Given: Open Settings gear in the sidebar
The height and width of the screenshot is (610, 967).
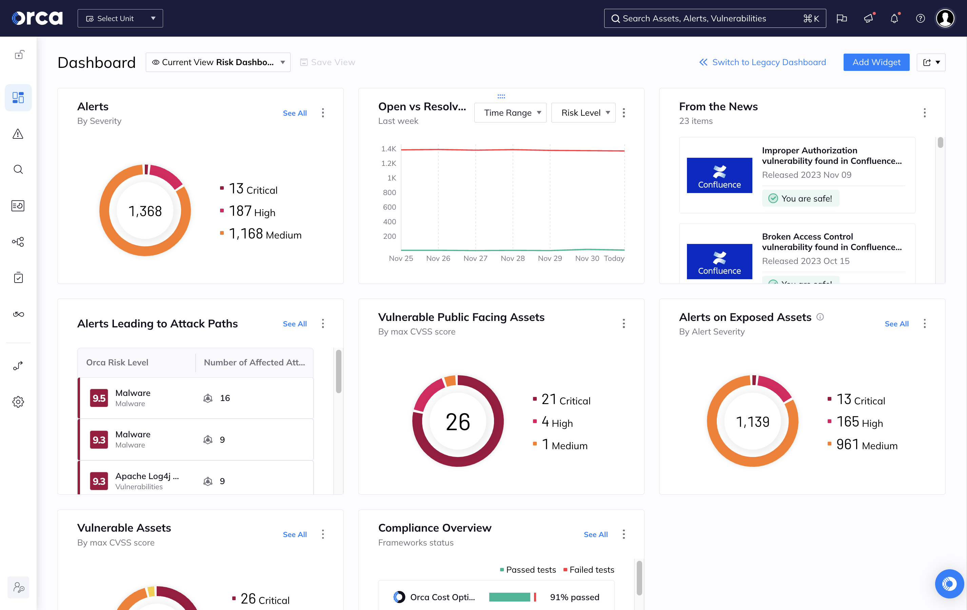Looking at the screenshot, I should click(18, 401).
